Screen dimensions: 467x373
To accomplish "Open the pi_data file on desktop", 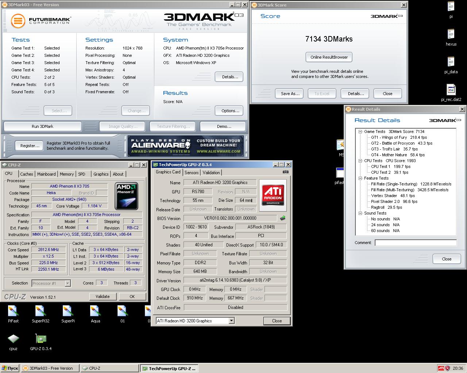I will pos(451,65).
